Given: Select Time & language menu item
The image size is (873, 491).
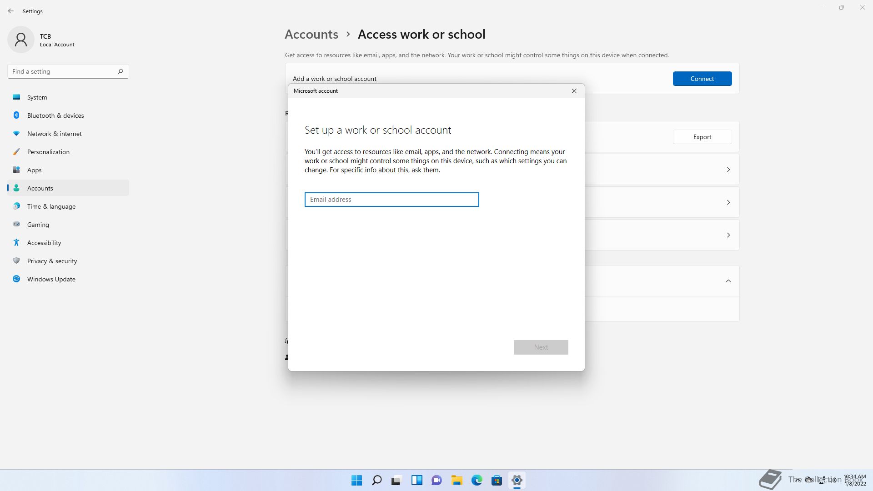Looking at the screenshot, I should coord(51,206).
